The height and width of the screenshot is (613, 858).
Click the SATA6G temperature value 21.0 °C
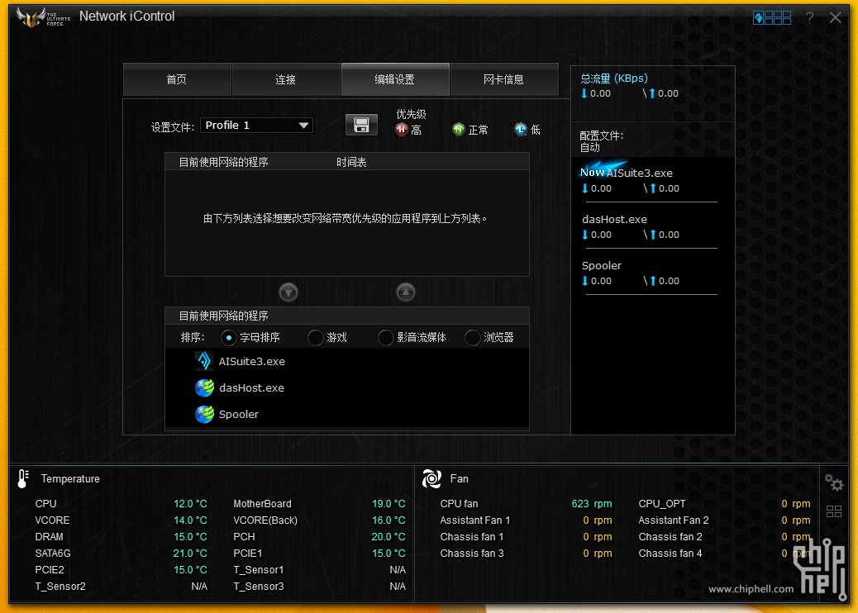click(190, 554)
